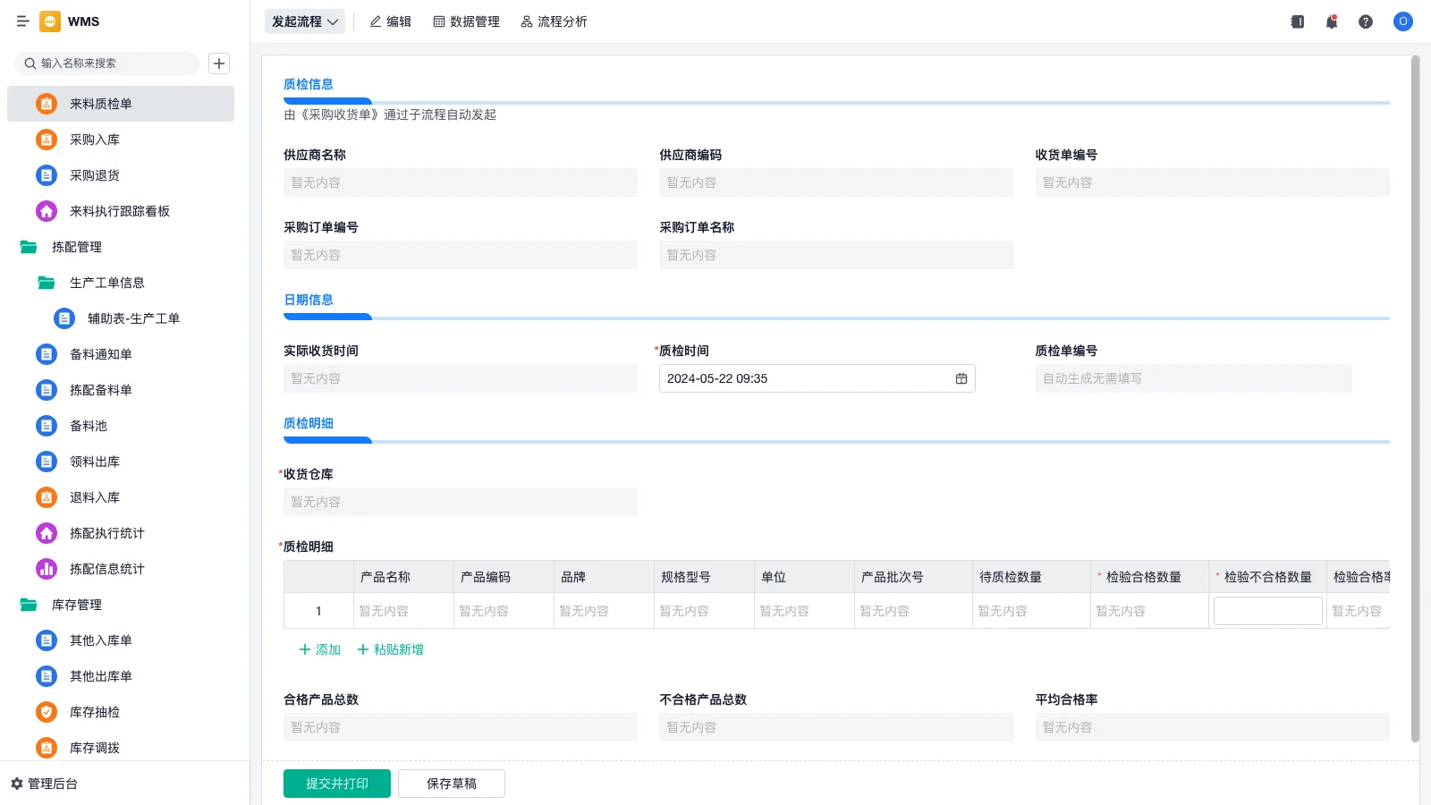Click 采购订单编号 field
Viewport: 1431px width, 805px height.
461,255
